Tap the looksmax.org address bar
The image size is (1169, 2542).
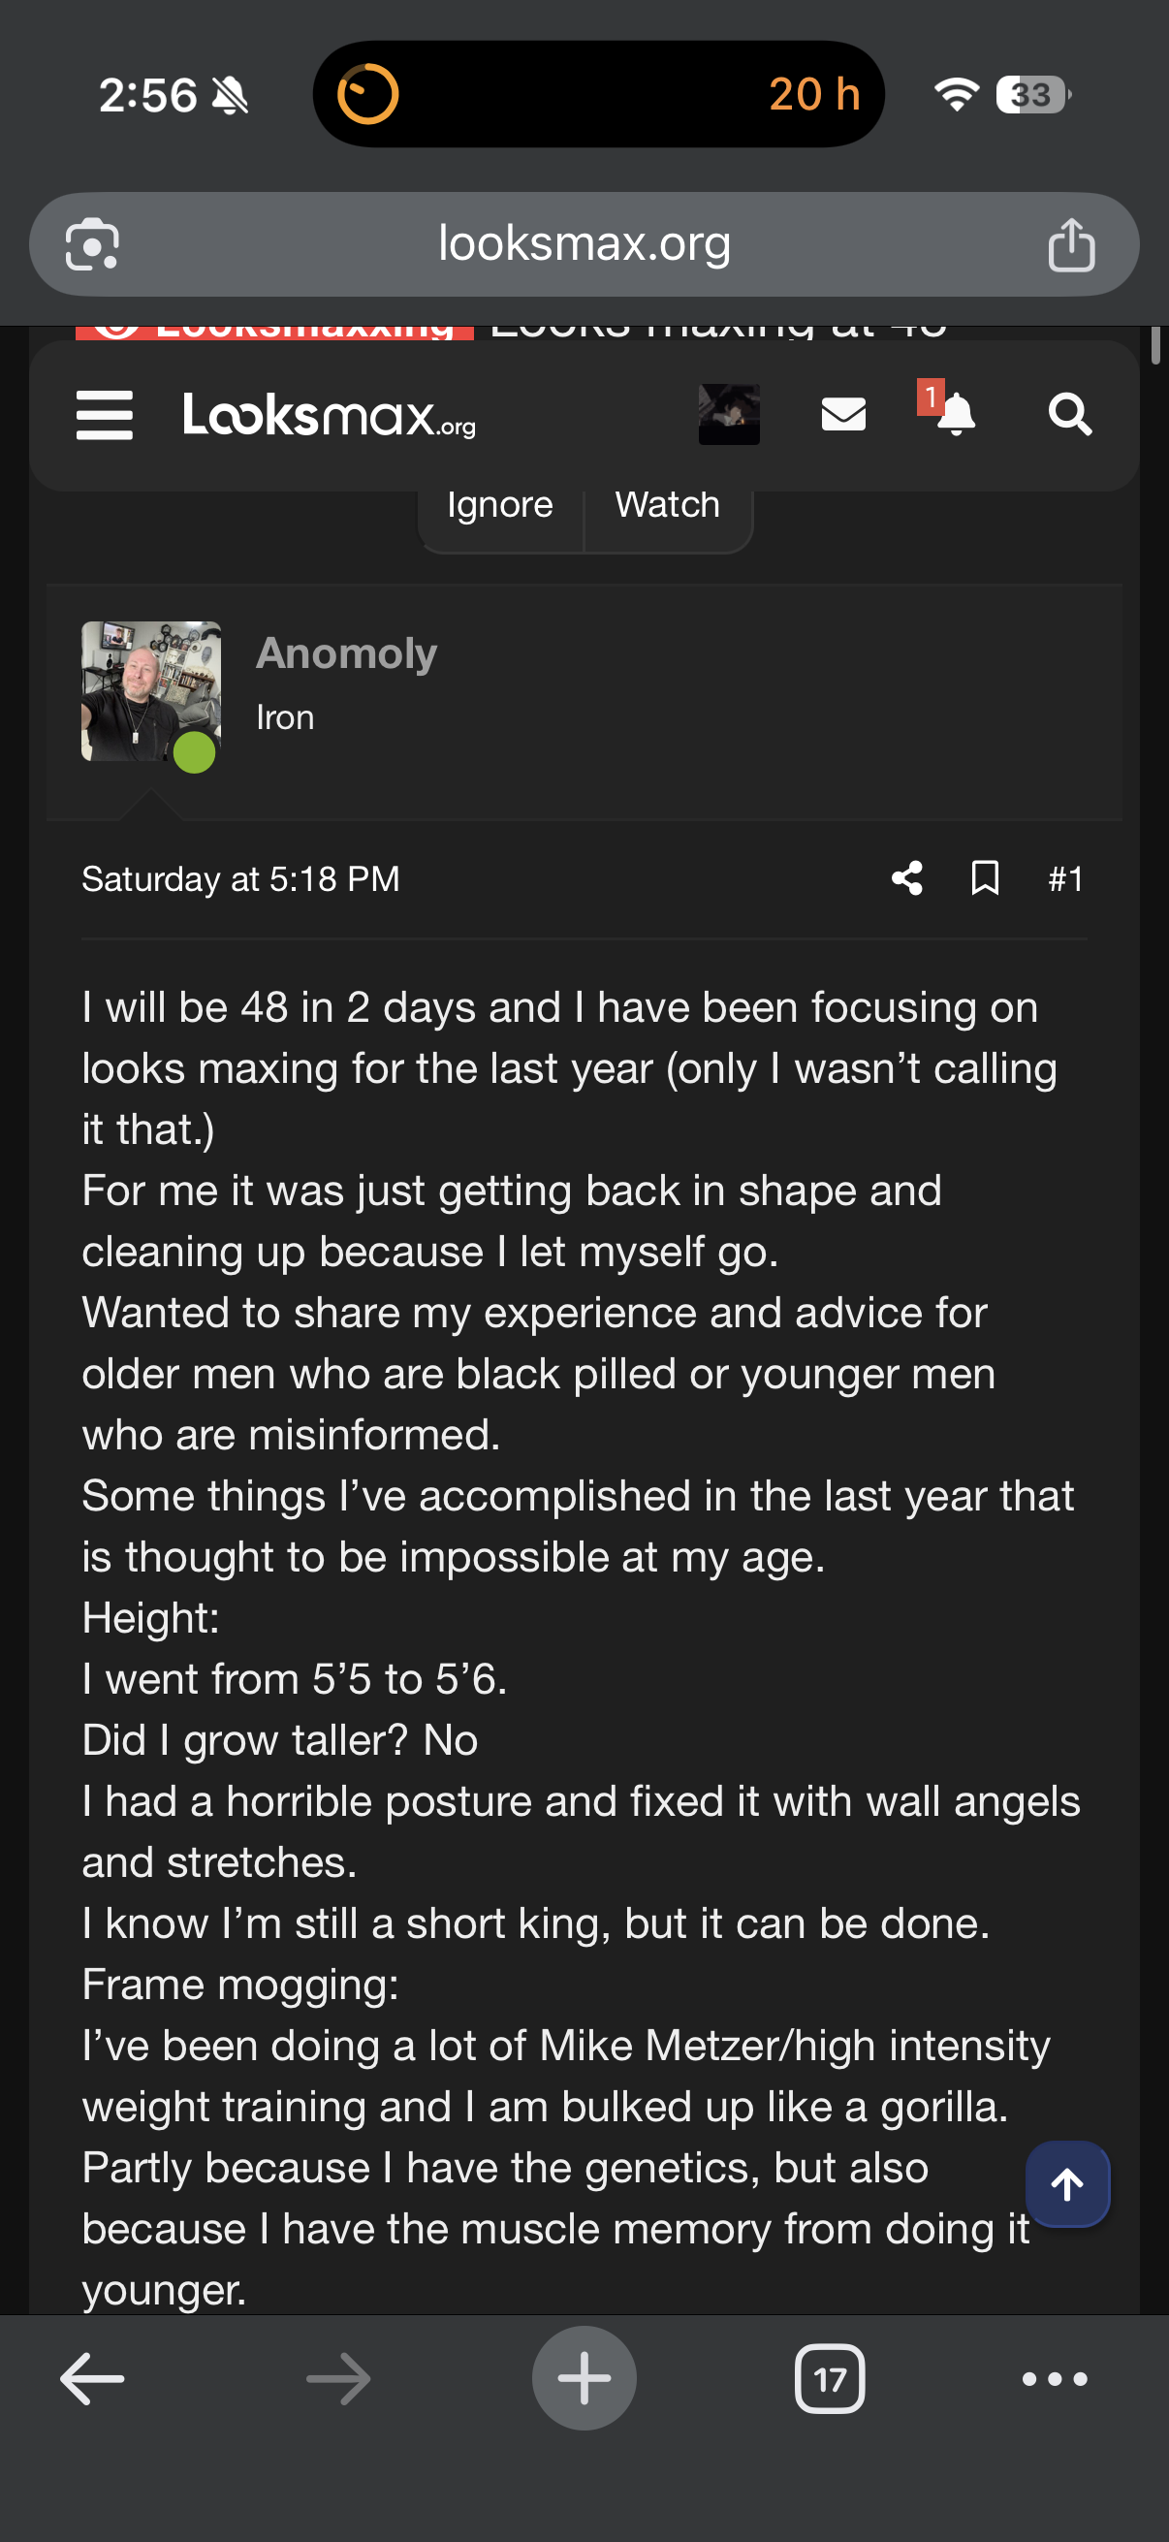584,243
